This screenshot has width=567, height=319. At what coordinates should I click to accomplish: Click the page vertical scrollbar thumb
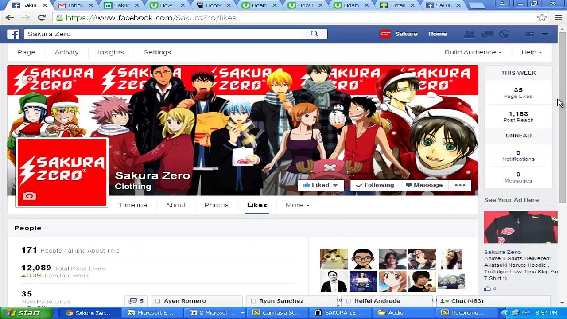pos(562,117)
